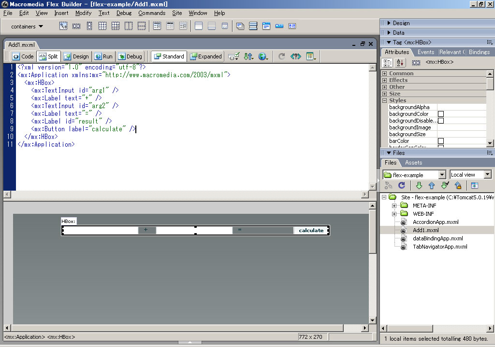Click the Debug button
Screen dimensions: 495x347
(x=130, y=56)
